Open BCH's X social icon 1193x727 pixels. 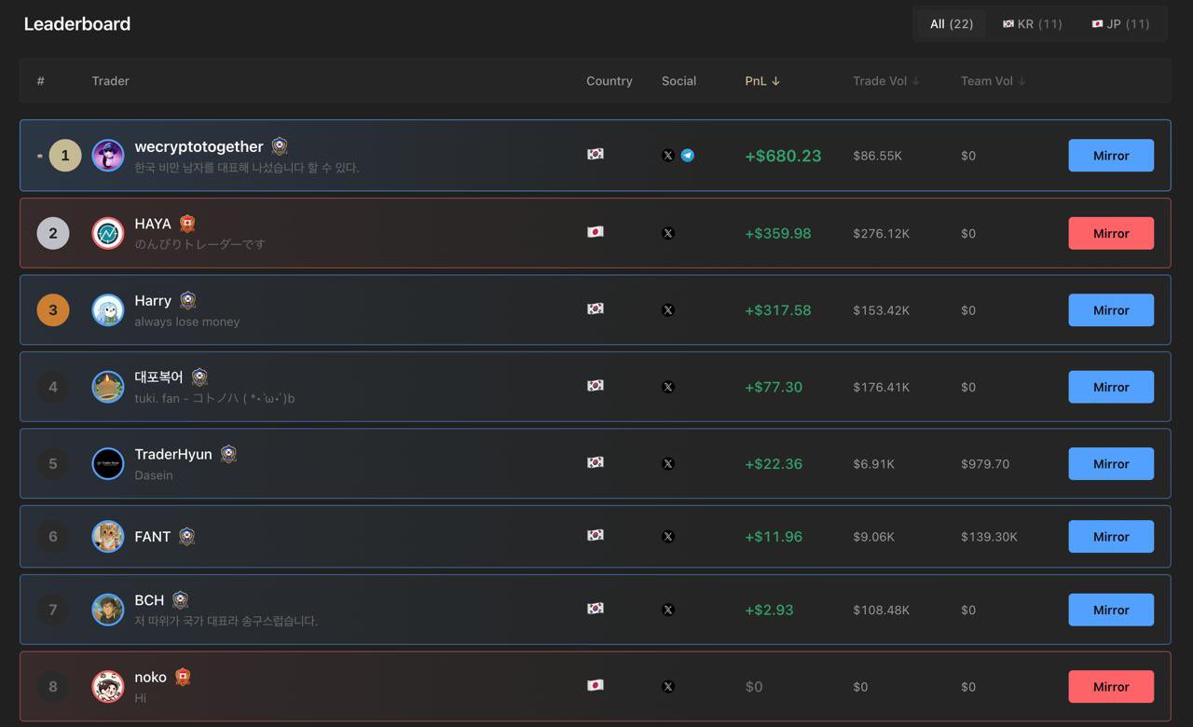click(667, 610)
